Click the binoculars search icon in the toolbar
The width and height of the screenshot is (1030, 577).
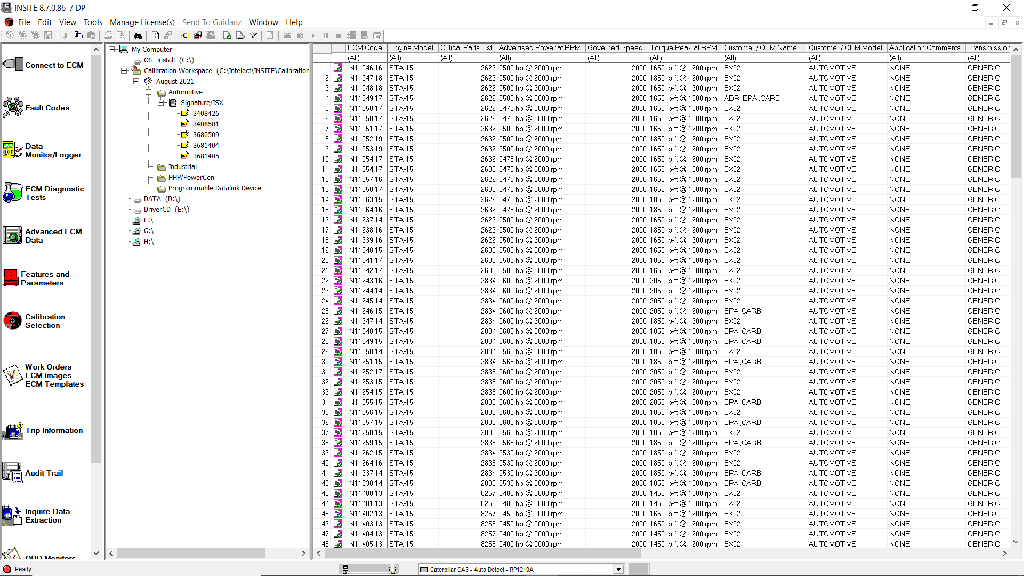click(x=138, y=35)
